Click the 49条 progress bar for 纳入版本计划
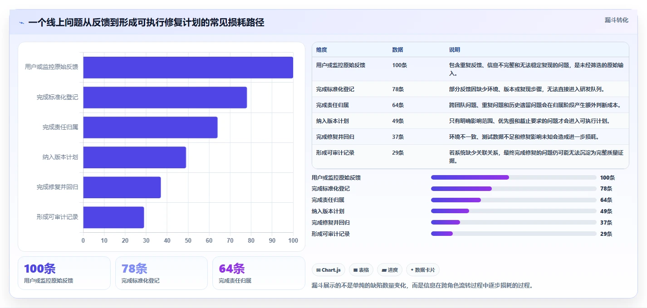647x308 pixels. pyautogui.click(x=514, y=211)
